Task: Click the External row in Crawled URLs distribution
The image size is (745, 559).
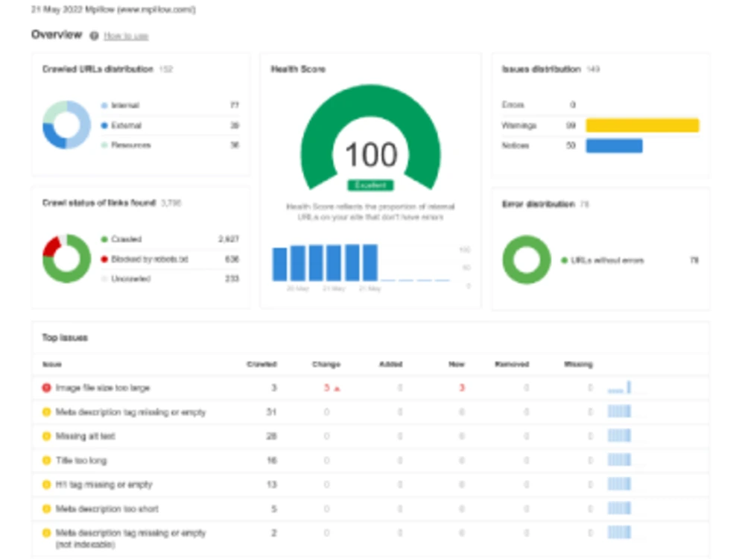Action: [x=170, y=125]
